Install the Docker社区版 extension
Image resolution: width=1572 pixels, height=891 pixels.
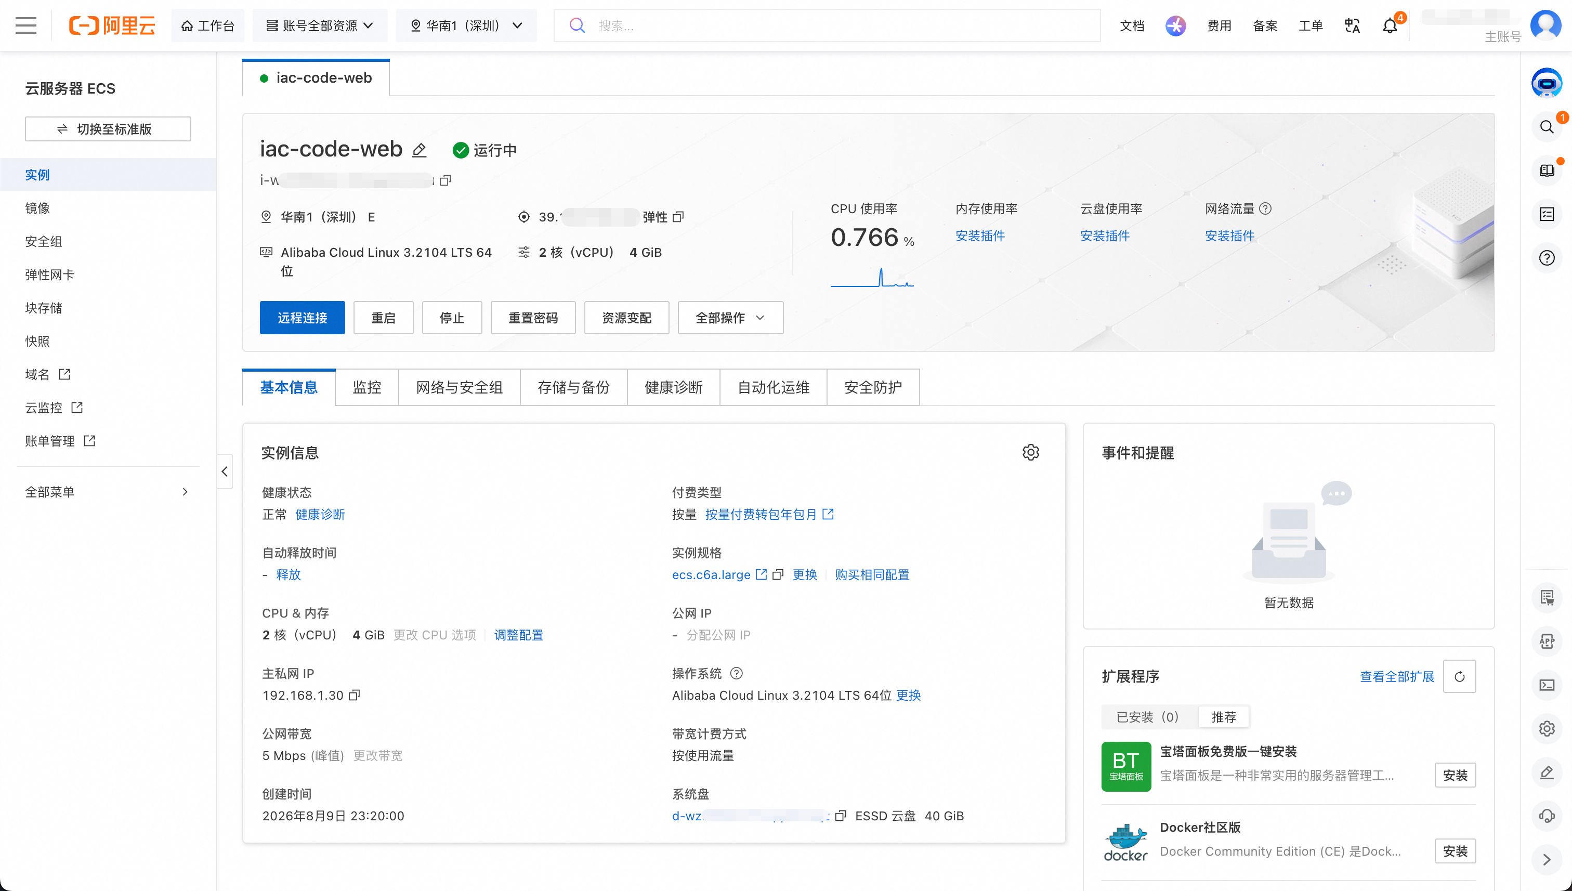(x=1455, y=851)
